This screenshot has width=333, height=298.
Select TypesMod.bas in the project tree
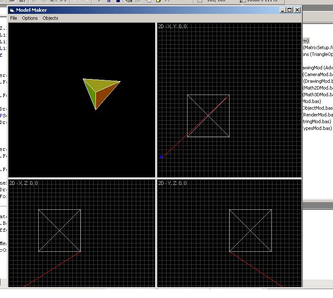click(317, 128)
